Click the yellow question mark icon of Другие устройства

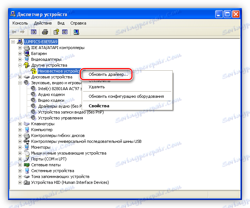(26, 65)
